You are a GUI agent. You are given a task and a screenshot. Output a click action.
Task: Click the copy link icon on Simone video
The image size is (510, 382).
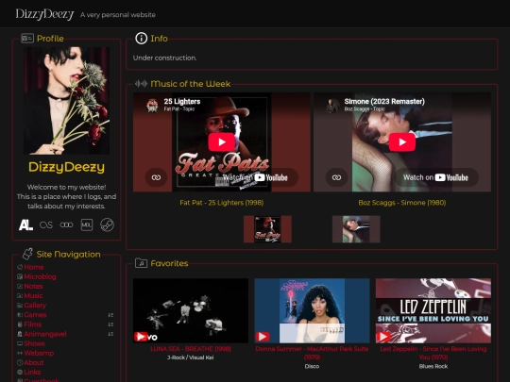(336, 177)
